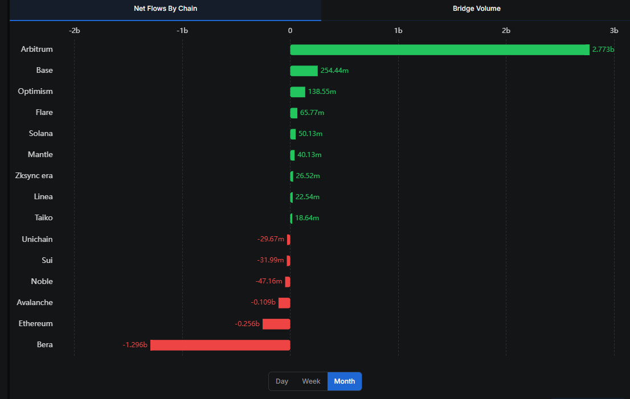The width and height of the screenshot is (630, 399).
Task: Click the -2b axis tick label
Action: click(74, 31)
